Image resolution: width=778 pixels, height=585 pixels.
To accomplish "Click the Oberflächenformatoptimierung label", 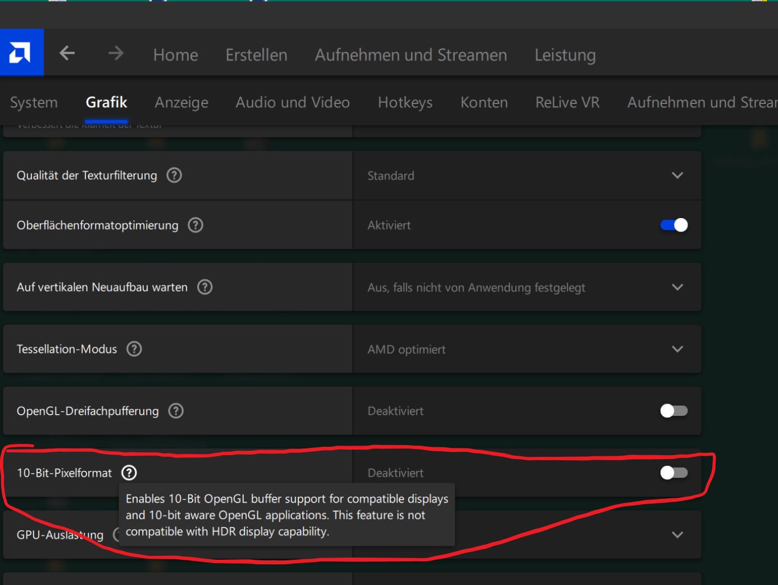I will [x=97, y=225].
